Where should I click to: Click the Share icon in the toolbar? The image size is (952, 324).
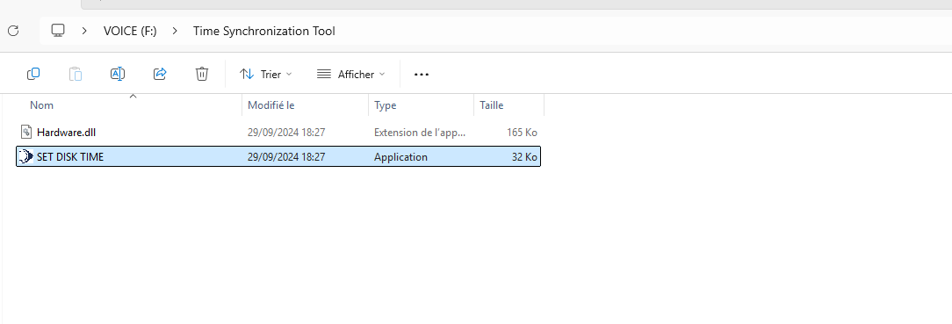[x=160, y=74]
